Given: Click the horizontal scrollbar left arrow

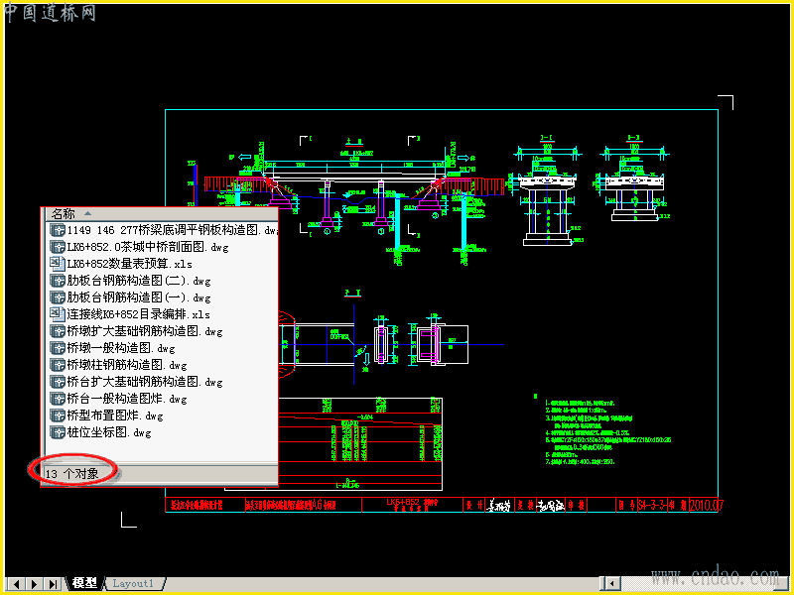Looking at the screenshot, I should pyautogui.click(x=611, y=584).
